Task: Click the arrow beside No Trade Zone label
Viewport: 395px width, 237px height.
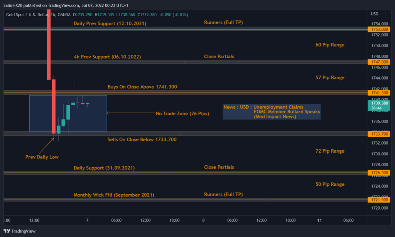Action: (x=129, y=113)
